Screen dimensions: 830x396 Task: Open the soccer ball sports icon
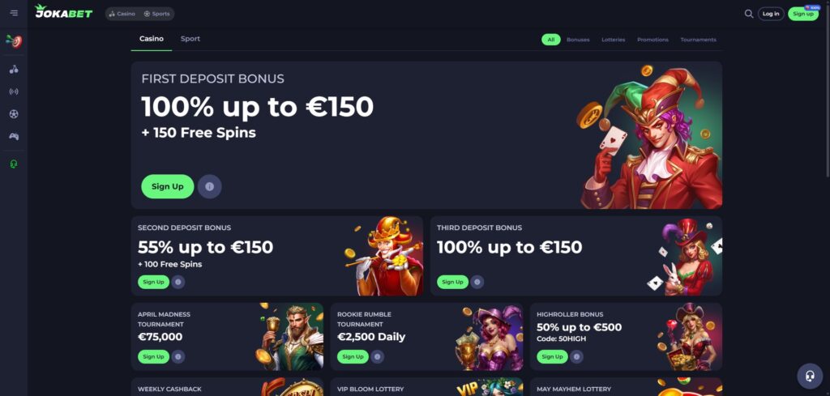[14, 113]
